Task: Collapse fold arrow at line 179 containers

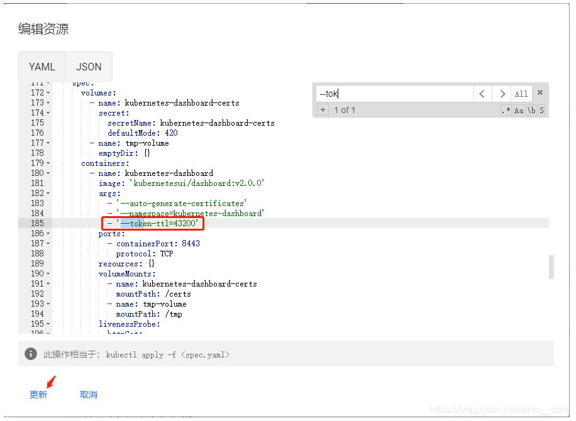Action: click(x=48, y=163)
